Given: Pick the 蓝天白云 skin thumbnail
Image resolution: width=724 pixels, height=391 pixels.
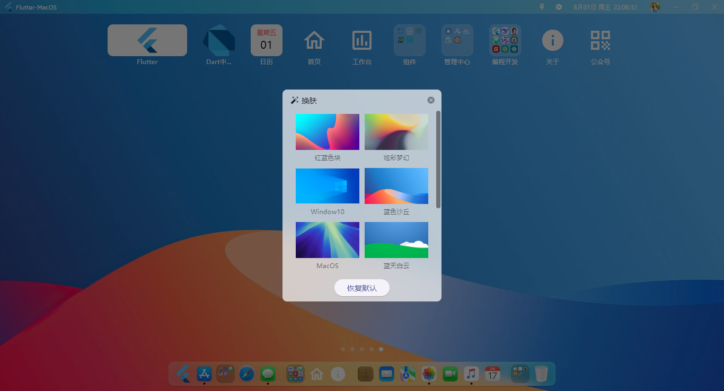Looking at the screenshot, I should click(396, 240).
